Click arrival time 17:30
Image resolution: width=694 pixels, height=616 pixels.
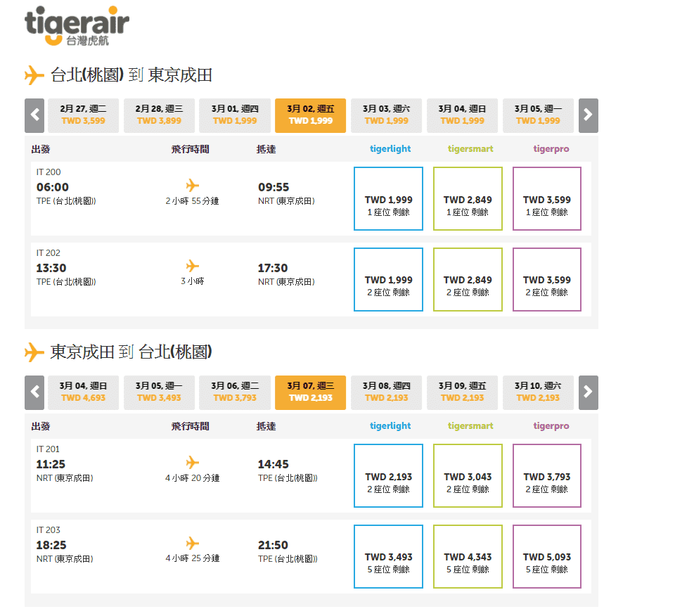point(273,268)
